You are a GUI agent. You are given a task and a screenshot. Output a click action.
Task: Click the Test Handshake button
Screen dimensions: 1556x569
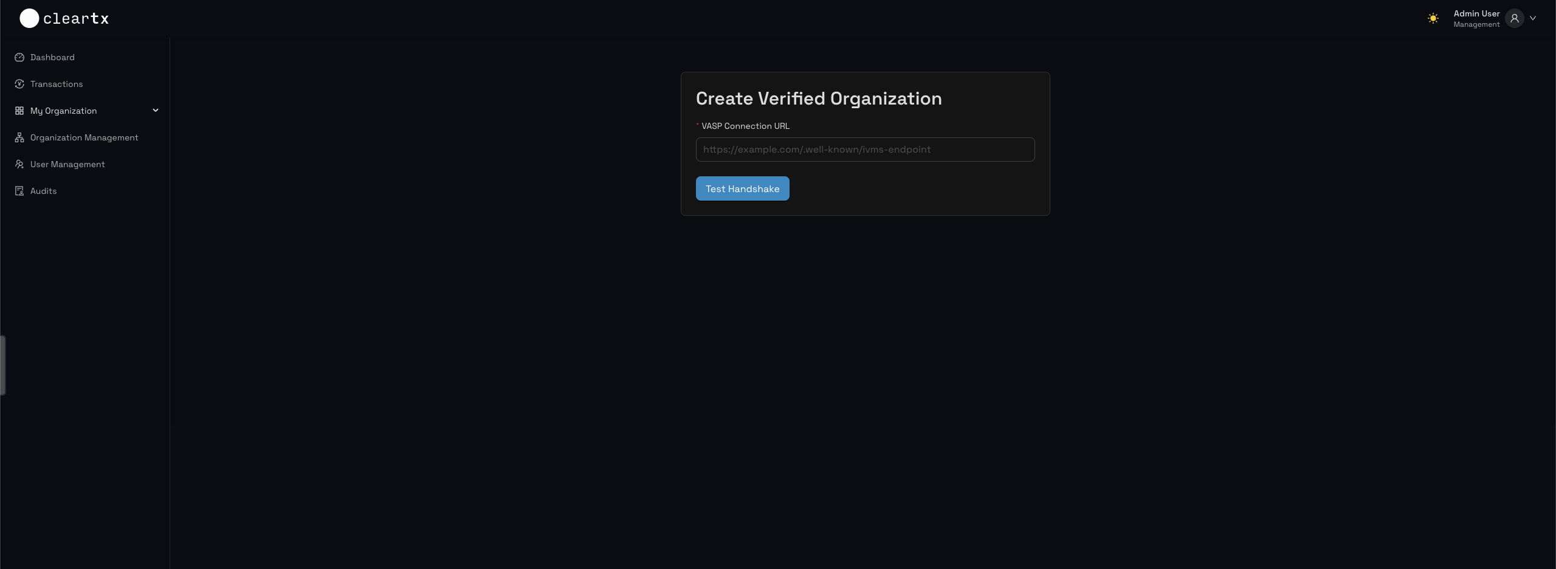click(742, 188)
